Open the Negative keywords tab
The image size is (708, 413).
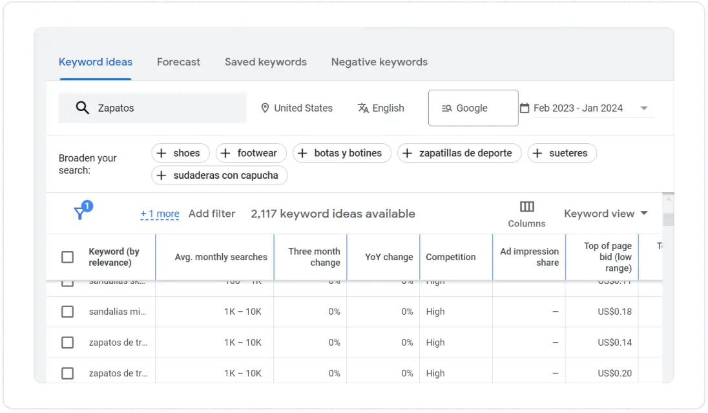point(379,62)
